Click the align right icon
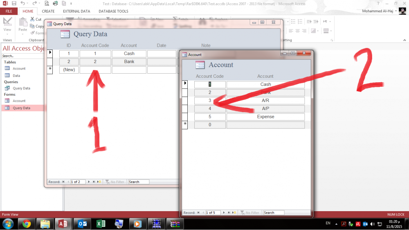Viewport: 409px width, 230px height. point(304,31)
